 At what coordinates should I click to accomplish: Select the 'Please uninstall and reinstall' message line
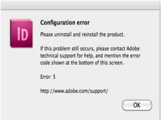pos(82,34)
